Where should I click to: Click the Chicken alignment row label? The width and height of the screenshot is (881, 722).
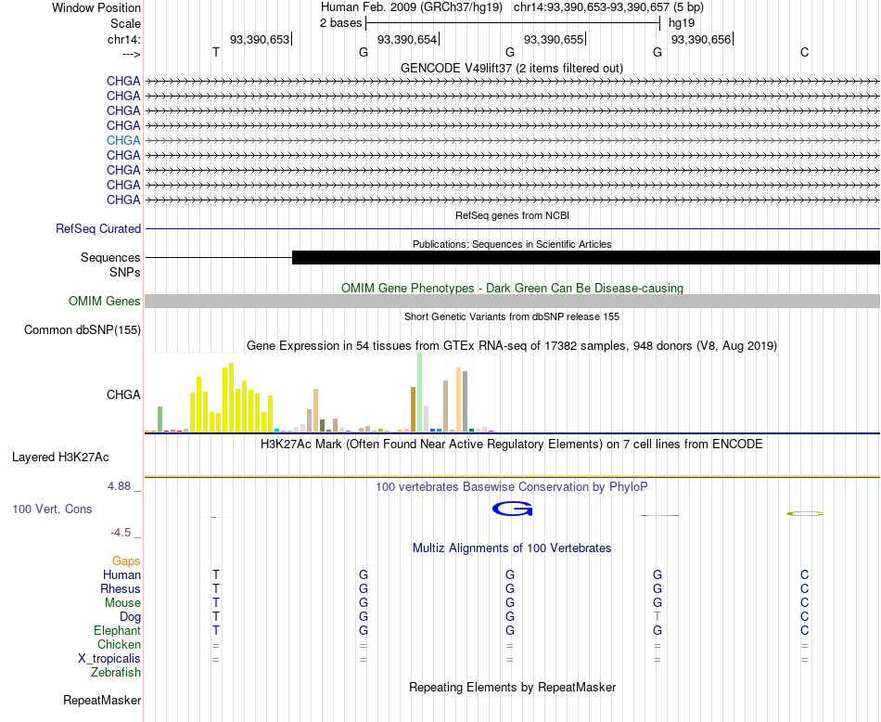pos(119,644)
